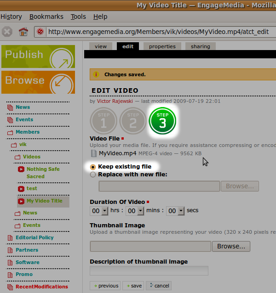
Task: Open the test video in sidebar
Action: point(32,188)
